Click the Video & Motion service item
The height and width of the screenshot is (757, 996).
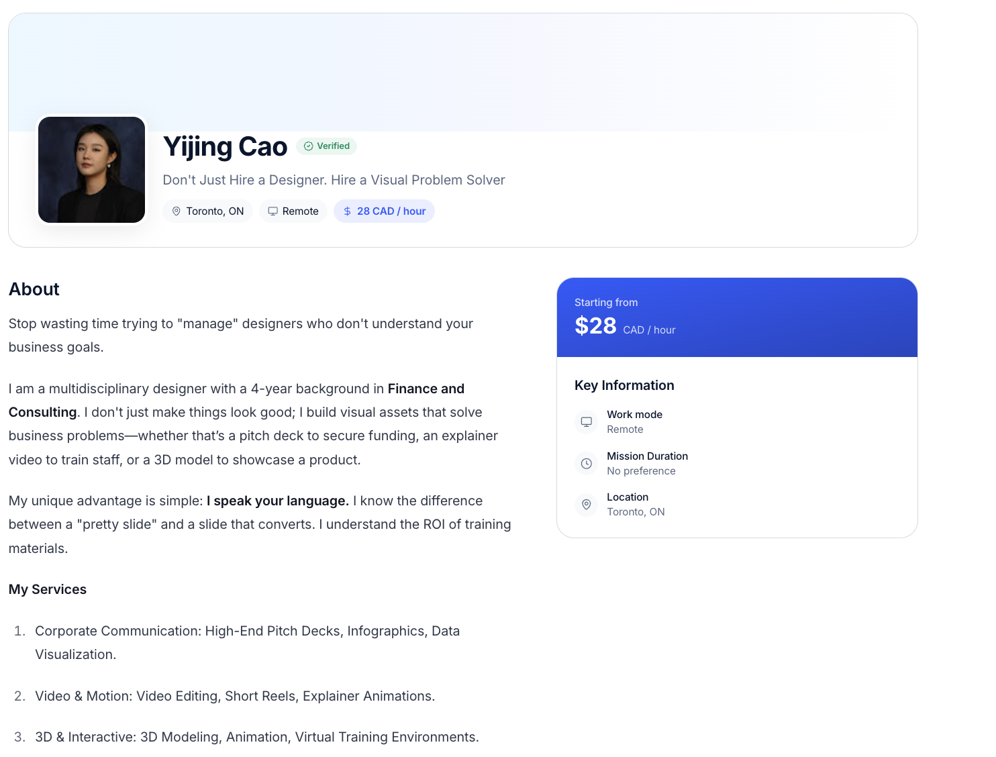tap(235, 696)
